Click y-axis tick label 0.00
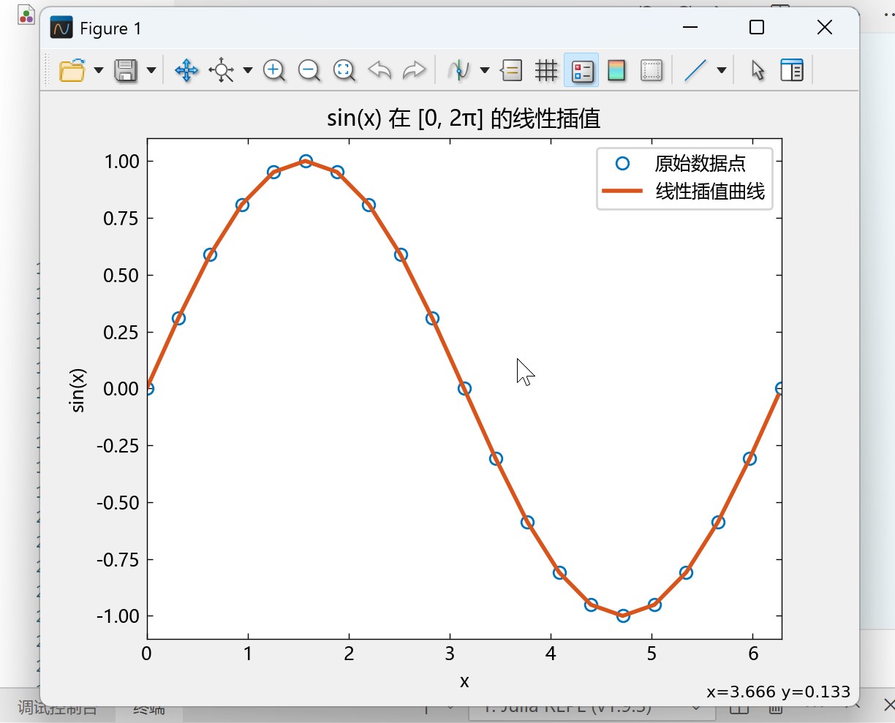Screen dimensions: 895x723 tap(121, 389)
